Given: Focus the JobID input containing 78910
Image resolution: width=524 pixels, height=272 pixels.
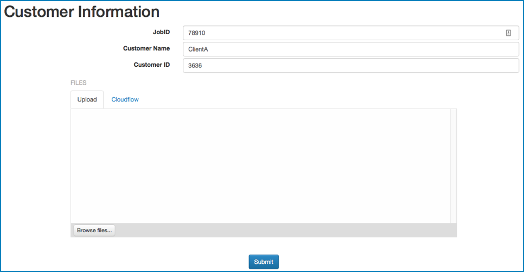Looking at the screenshot, I should (351, 33).
